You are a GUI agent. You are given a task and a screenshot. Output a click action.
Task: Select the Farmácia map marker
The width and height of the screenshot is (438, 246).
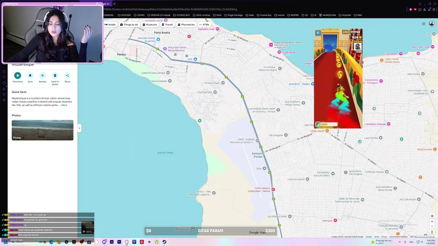coord(335,220)
